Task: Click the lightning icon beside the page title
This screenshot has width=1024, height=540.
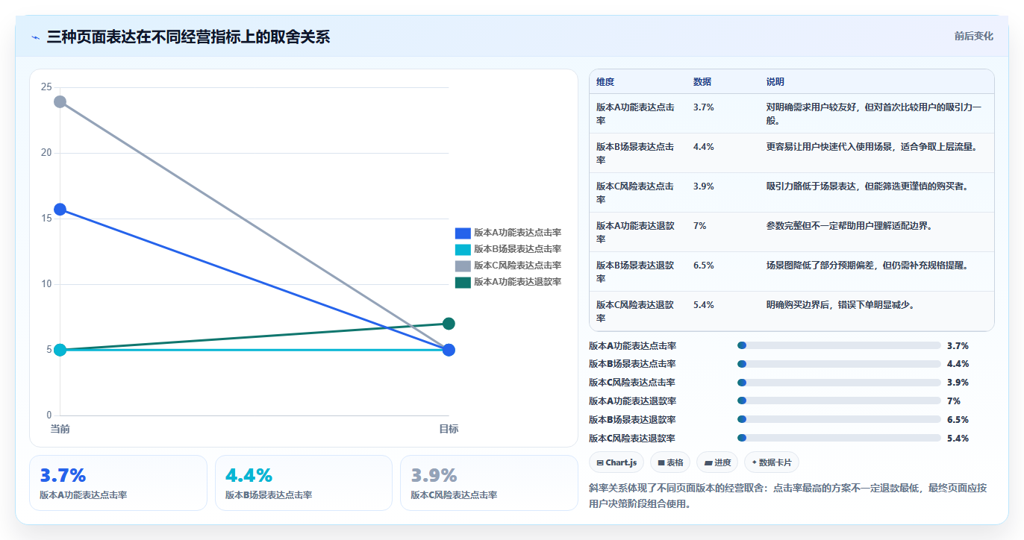Action: [x=36, y=37]
